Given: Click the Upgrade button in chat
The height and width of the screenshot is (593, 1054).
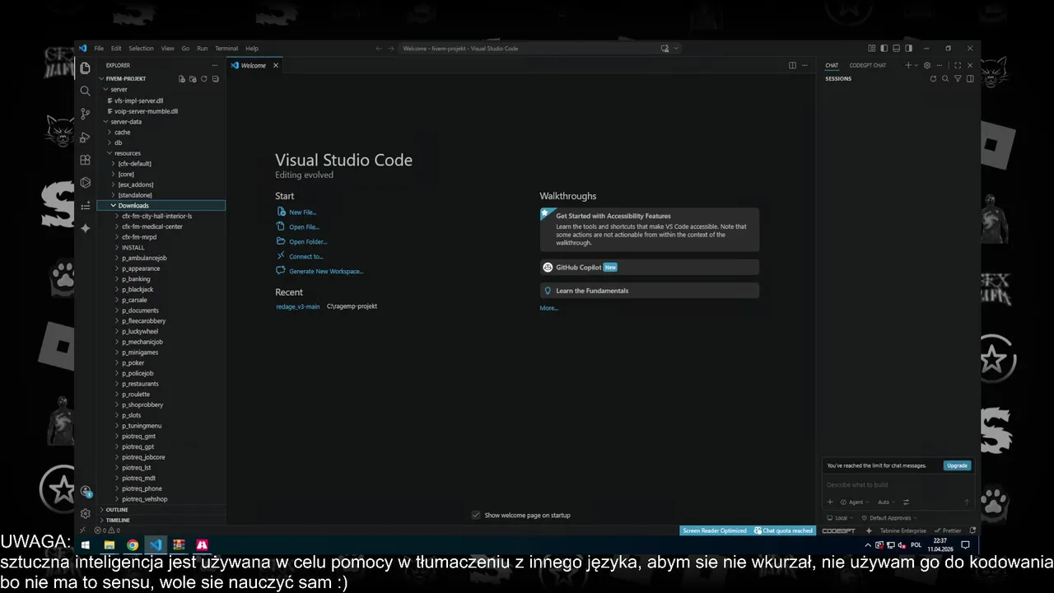Looking at the screenshot, I should [x=957, y=465].
